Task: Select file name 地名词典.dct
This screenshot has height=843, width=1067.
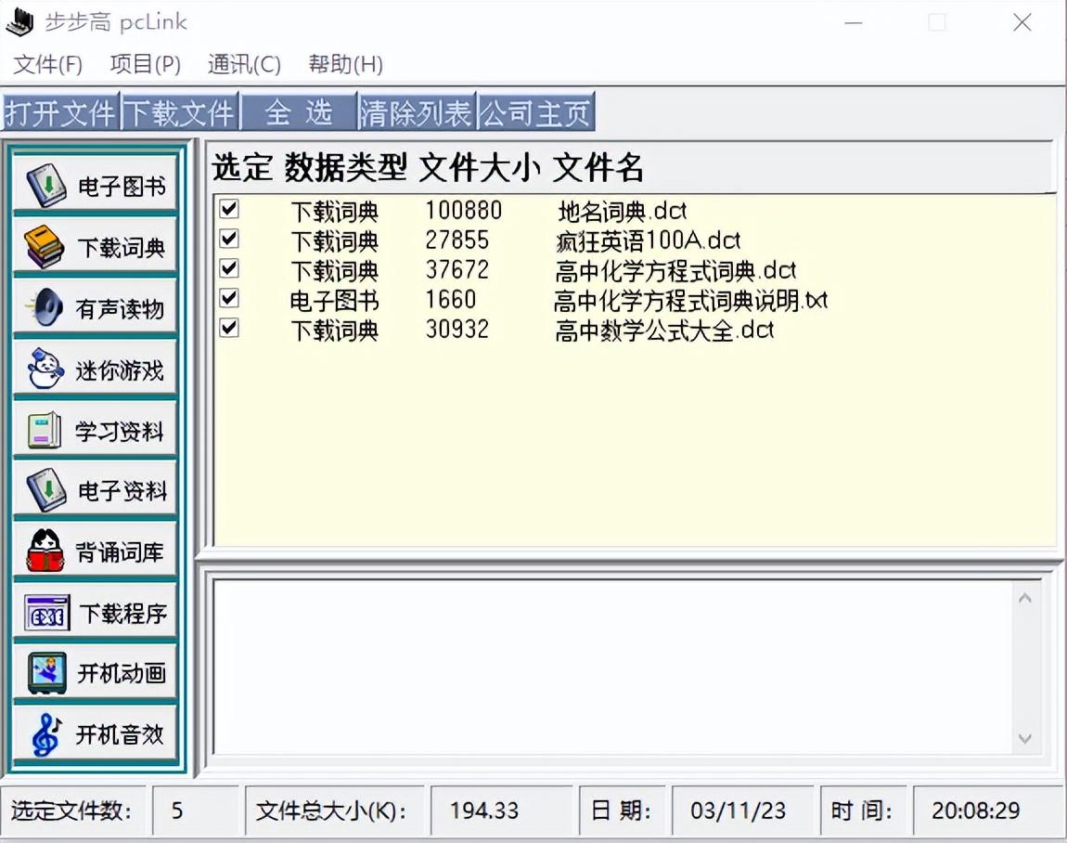Action: tap(622, 211)
